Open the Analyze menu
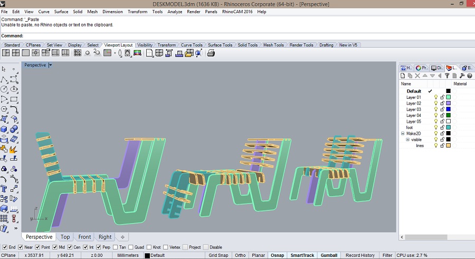 (175, 12)
